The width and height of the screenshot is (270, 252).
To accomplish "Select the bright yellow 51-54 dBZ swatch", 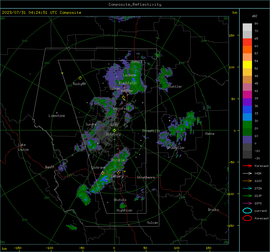I will [247, 65].
